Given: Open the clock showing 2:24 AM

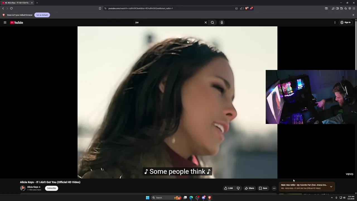Looking at the screenshot, I should click(351, 198).
